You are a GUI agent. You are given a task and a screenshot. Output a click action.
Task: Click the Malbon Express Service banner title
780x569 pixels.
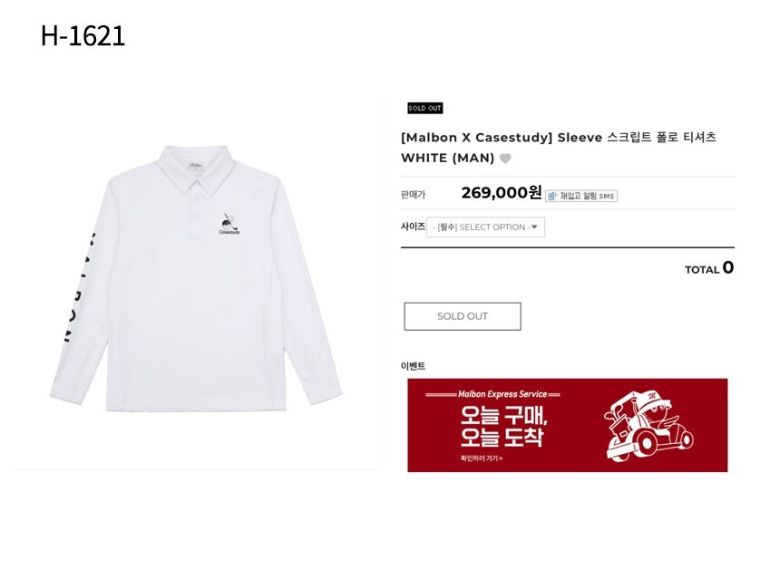502,394
